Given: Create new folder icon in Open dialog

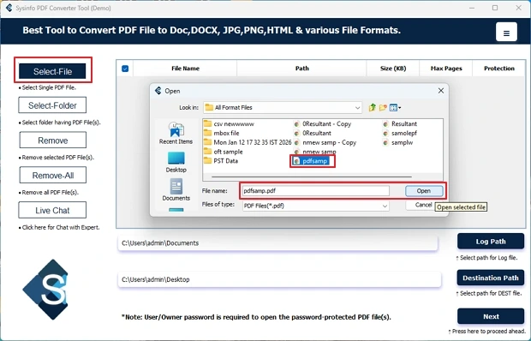Looking at the screenshot, I should 383,108.
